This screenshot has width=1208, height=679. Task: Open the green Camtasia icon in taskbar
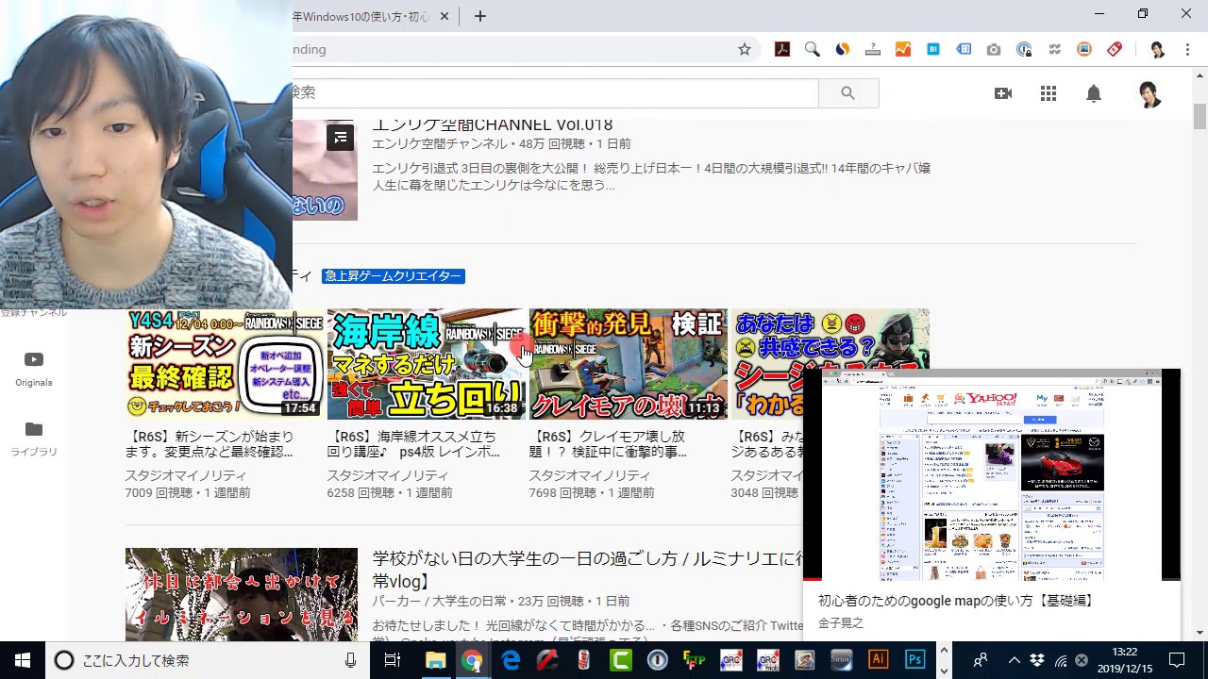point(620,660)
